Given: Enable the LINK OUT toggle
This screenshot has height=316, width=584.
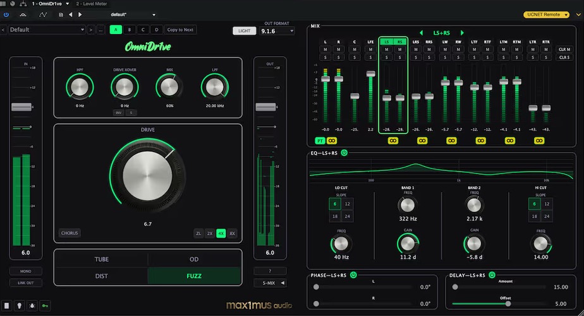Looking at the screenshot, I should pyautogui.click(x=26, y=283).
